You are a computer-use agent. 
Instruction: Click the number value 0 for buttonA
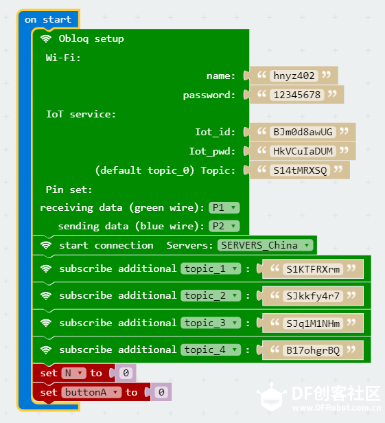[x=161, y=392]
